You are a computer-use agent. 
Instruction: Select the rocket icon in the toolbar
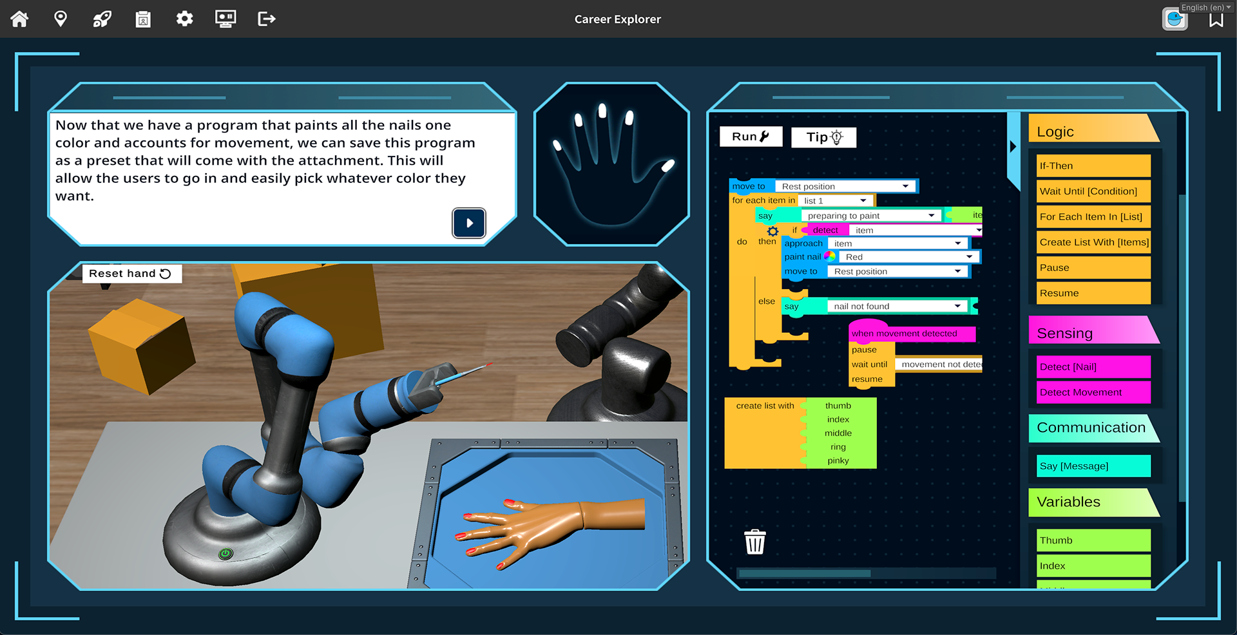tap(102, 19)
